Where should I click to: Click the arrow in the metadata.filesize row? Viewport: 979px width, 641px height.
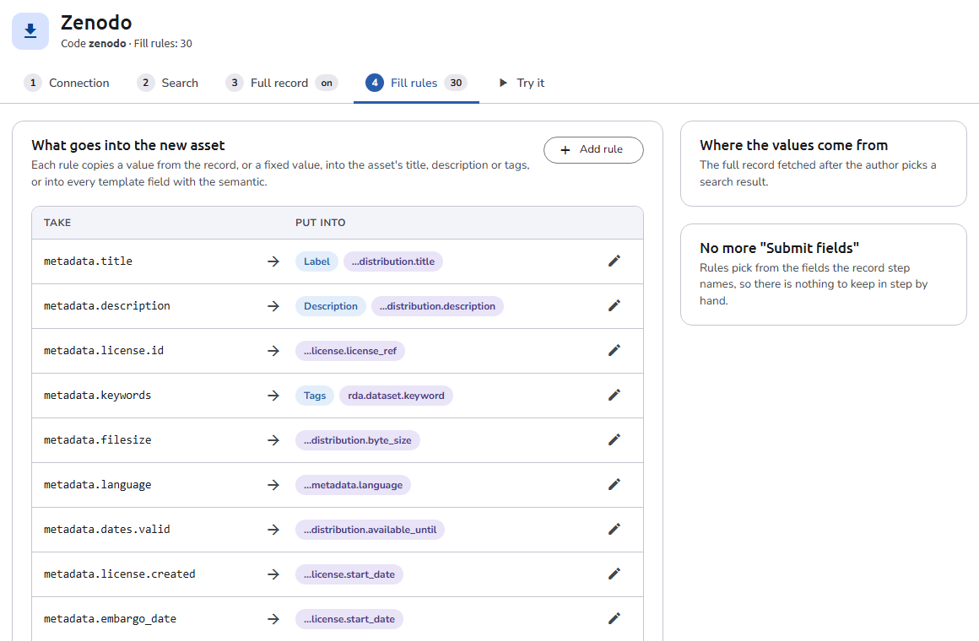tap(273, 440)
